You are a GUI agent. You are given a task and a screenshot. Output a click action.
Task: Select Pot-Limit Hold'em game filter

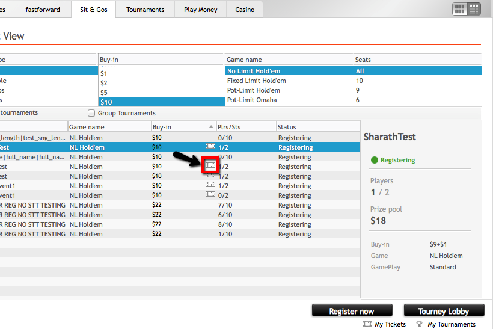coord(289,90)
